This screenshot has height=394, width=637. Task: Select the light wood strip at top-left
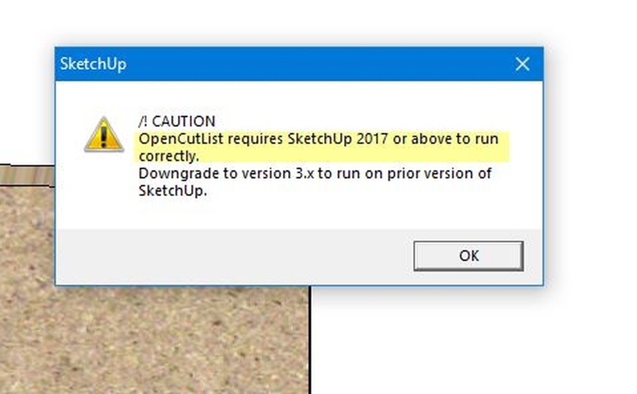pyautogui.click(x=27, y=176)
